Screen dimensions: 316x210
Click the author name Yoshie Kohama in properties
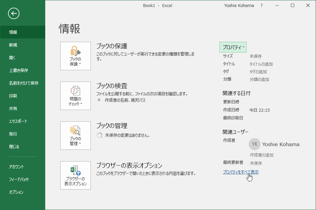coord(281,144)
